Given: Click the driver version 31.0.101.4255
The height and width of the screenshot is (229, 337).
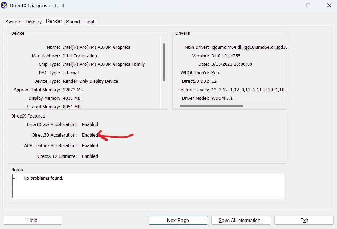Looking at the screenshot, I should (x=226, y=56).
